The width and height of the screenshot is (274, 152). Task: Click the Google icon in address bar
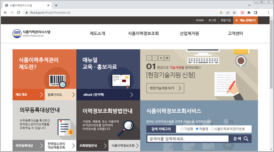(221, 13)
